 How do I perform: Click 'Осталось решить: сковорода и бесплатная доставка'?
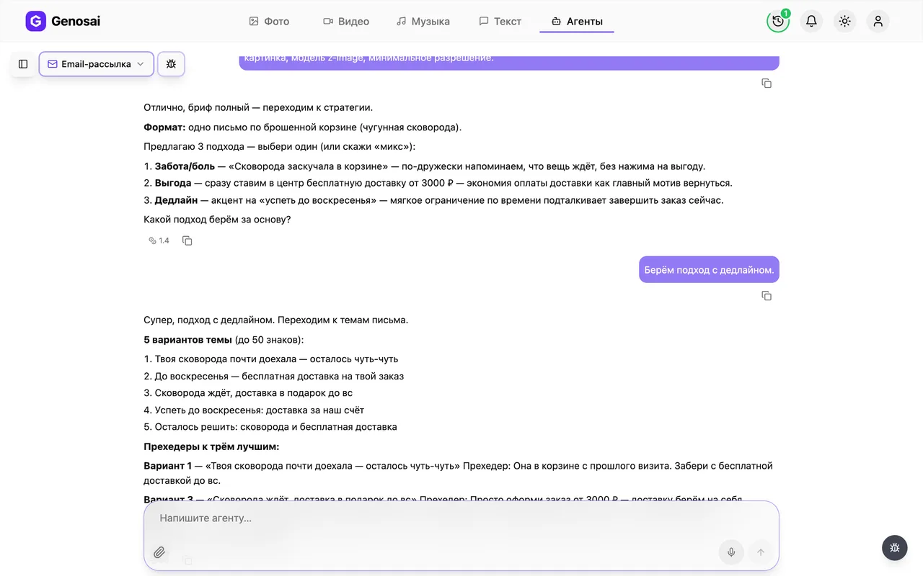point(275,427)
